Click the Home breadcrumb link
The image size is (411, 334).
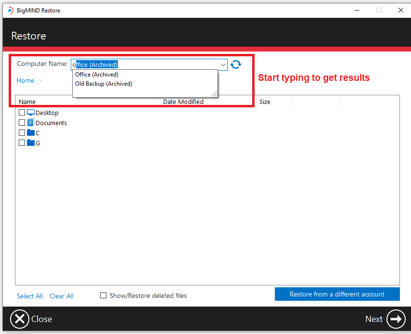click(25, 80)
